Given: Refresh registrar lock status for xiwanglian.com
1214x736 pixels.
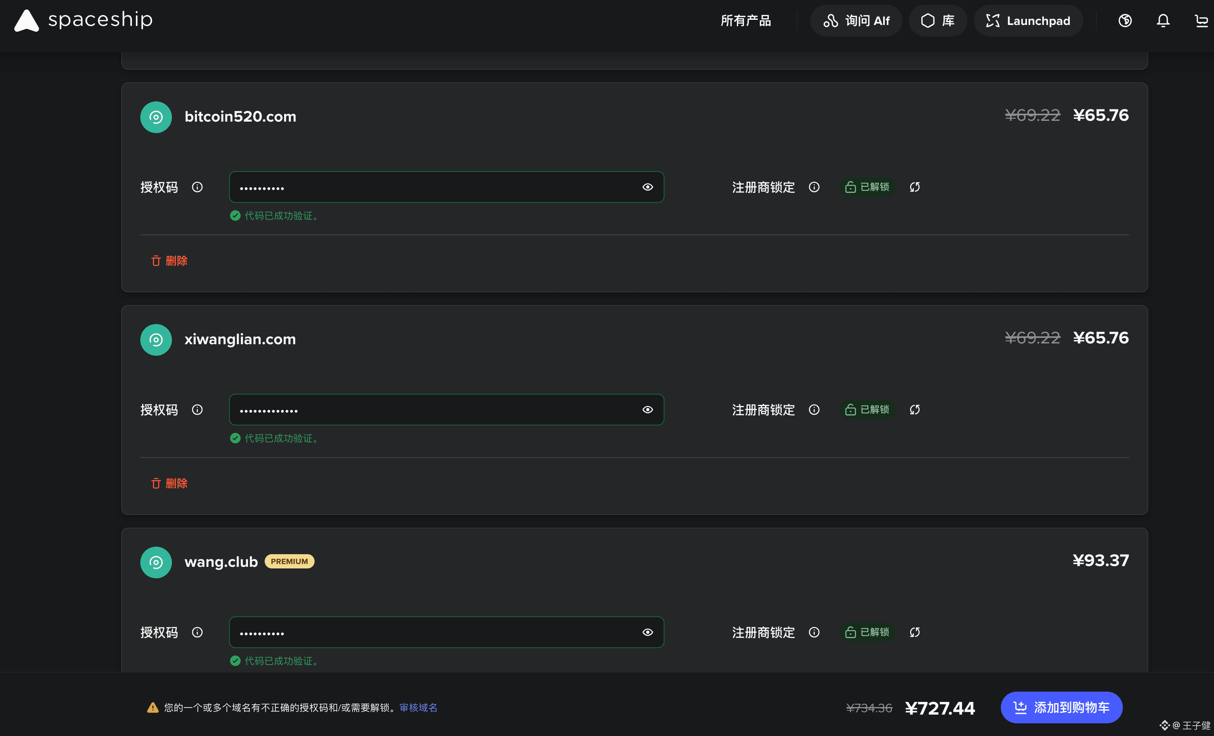Looking at the screenshot, I should click(914, 410).
